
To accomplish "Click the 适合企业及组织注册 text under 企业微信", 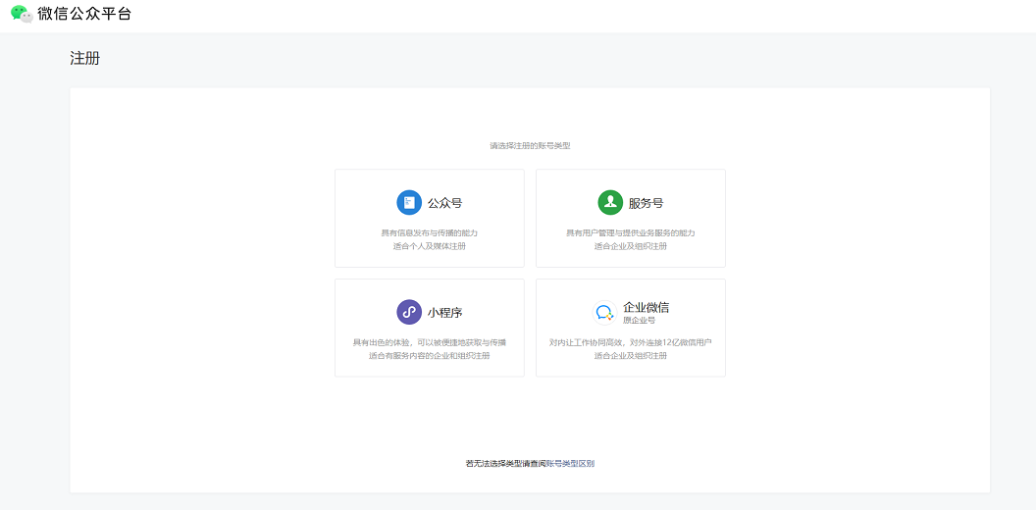I will pyautogui.click(x=630, y=356).
